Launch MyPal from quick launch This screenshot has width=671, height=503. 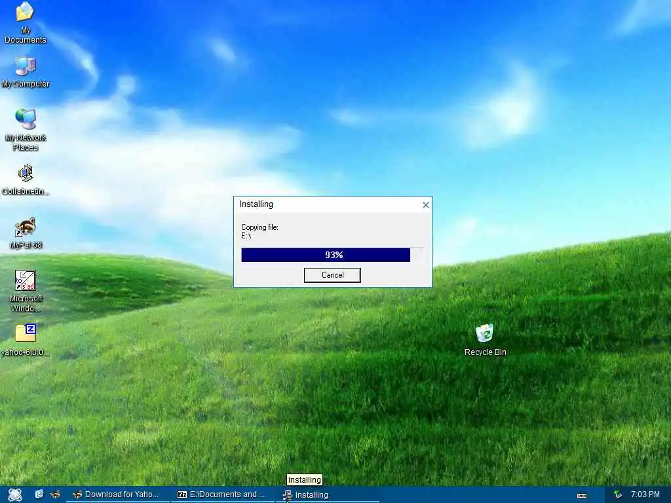point(55,494)
